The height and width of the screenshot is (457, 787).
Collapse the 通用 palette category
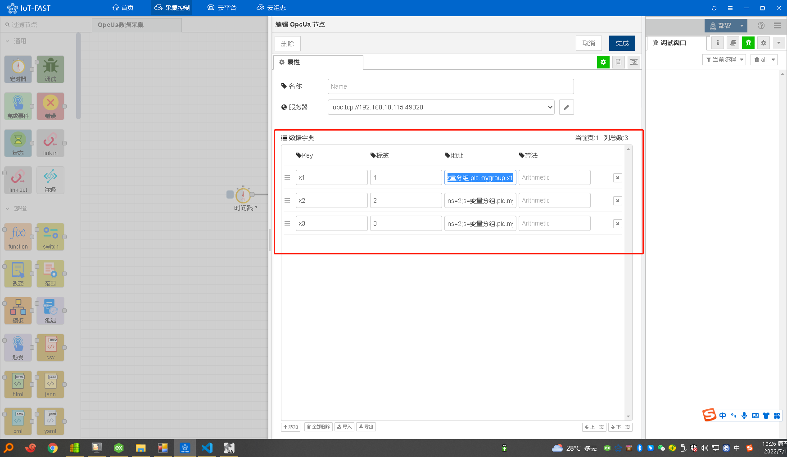(16, 41)
